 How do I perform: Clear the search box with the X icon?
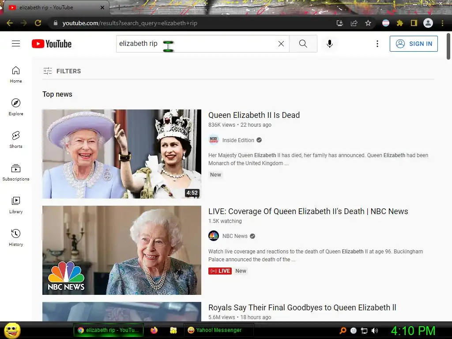281,44
